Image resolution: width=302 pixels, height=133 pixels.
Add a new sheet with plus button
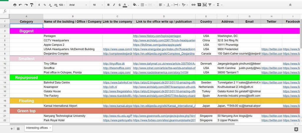pyautogui.click(x=12, y=129)
